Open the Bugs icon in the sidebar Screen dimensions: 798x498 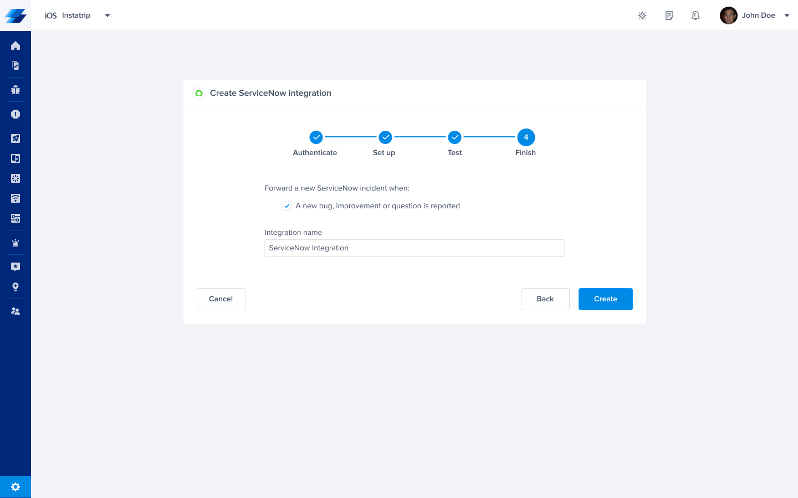(x=16, y=90)
